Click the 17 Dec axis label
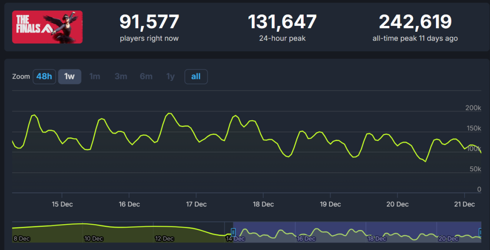This screenshot has height=250, width=490. (196, 204)
